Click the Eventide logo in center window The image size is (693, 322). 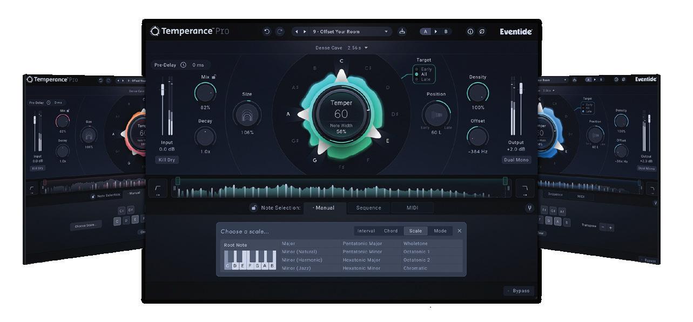(516, 32)
